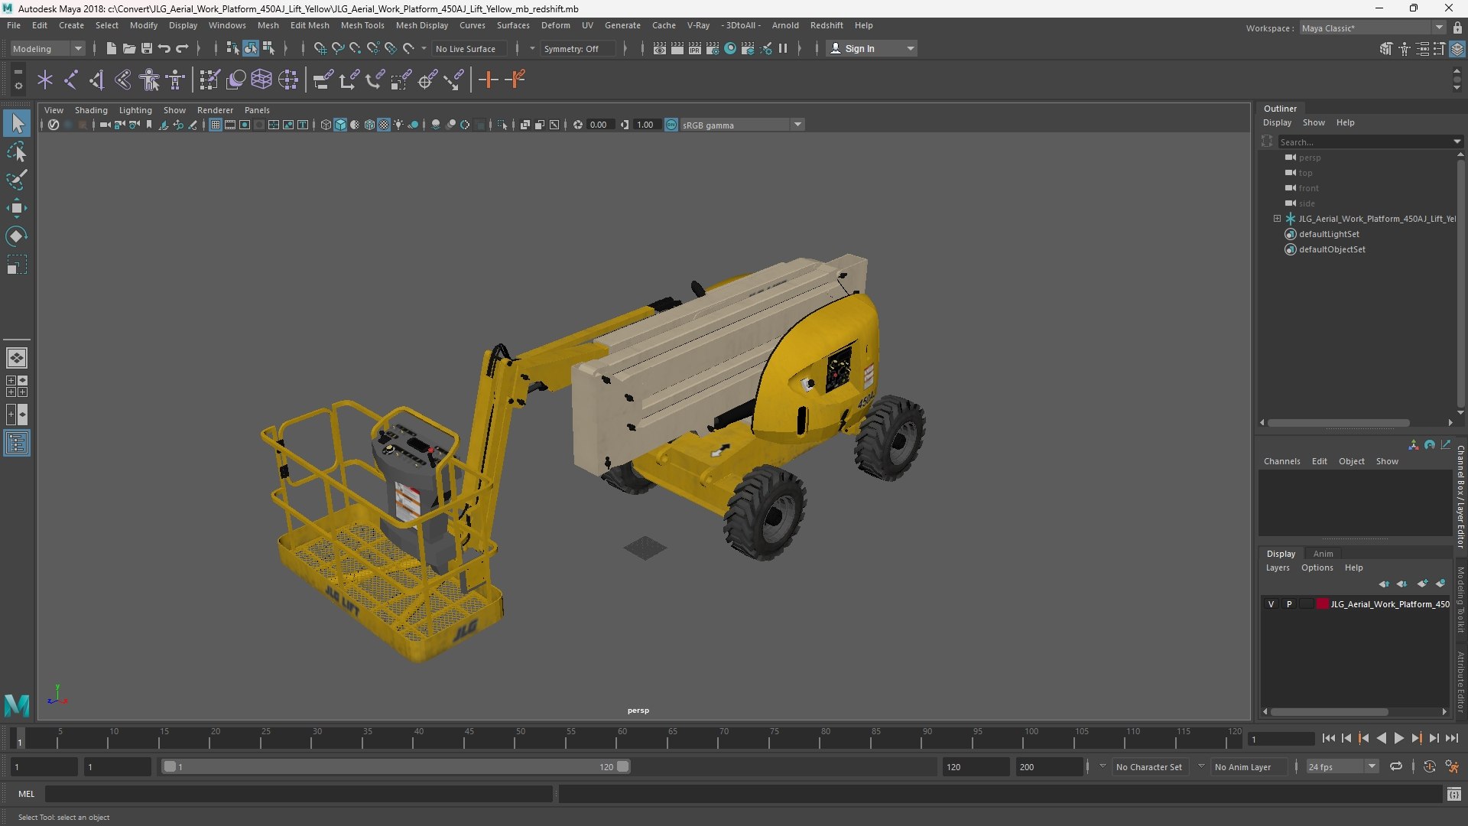Activate the Lasso Select tool
1468x826 pixels.
[17, 151]
